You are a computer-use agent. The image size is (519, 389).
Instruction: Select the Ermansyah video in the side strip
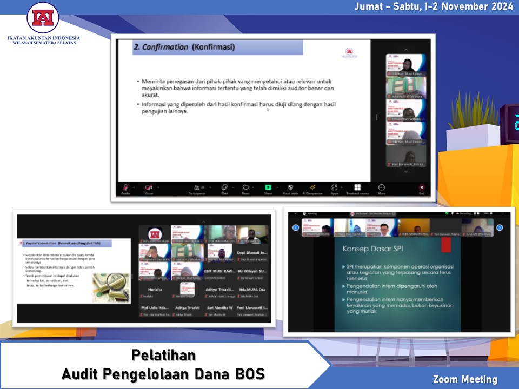pyautogui.click(x=406, y=110)
